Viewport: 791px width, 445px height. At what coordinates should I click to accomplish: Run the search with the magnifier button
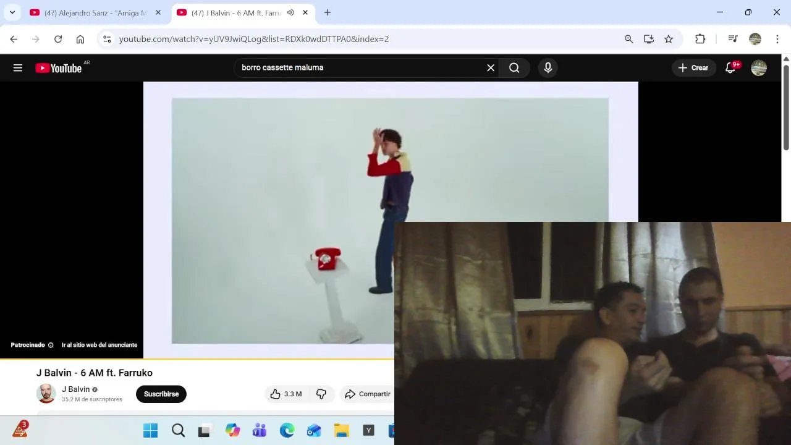[514, 68]
